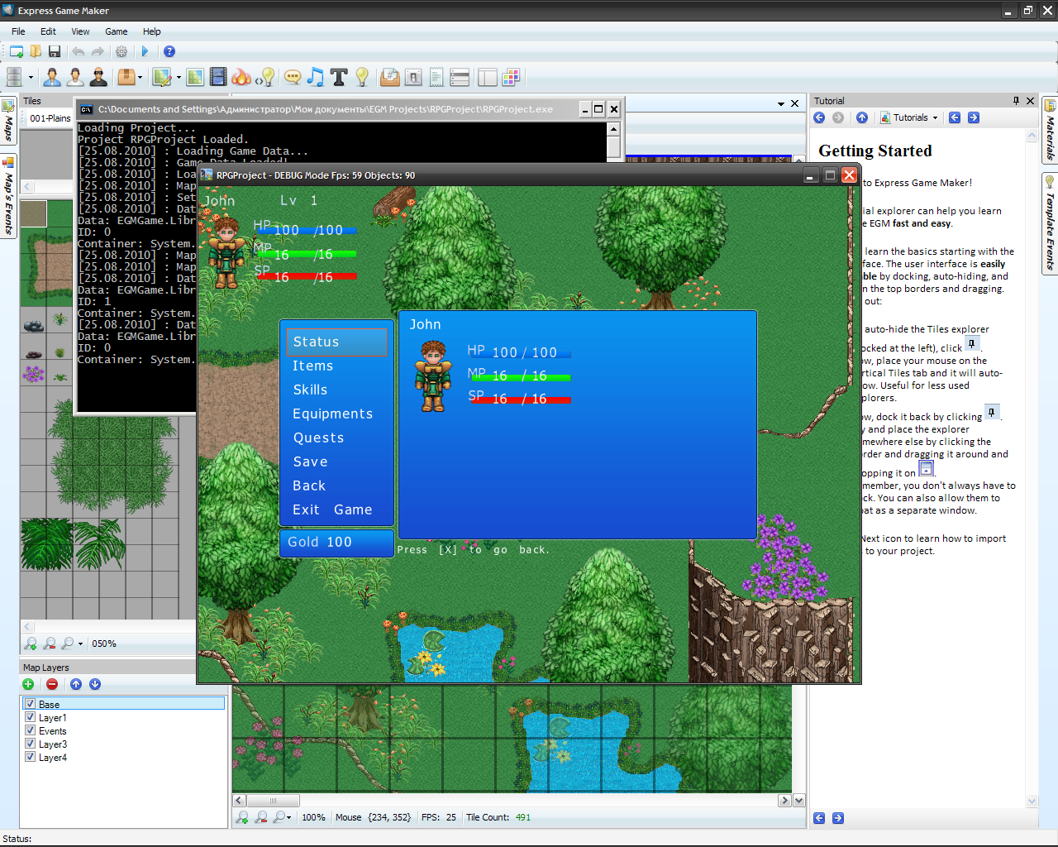Open the document tab list dropdown arrow
Screen dimensions: 1058x847
tap(780, 103)
